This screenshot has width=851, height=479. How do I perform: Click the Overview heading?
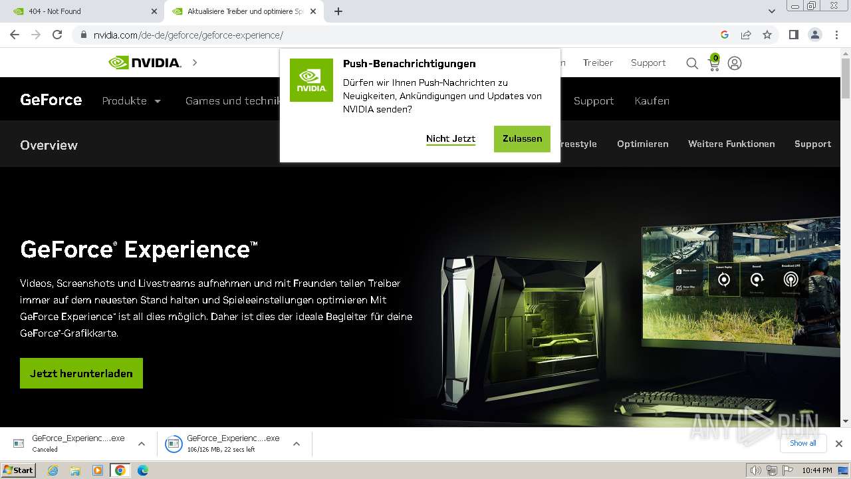pos(49,145)
